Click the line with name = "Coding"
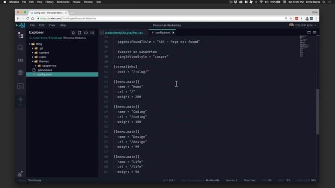Screen dimensions: 335x188 132,112
